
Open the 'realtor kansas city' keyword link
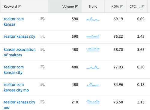click(x=19, y=36)
